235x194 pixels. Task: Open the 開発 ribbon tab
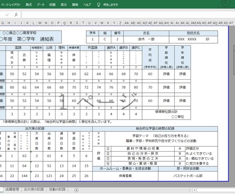pyautogui.click(x=75, y=5)
